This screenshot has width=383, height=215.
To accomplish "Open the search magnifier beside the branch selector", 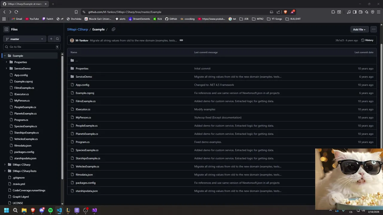I will click(57, 39).
